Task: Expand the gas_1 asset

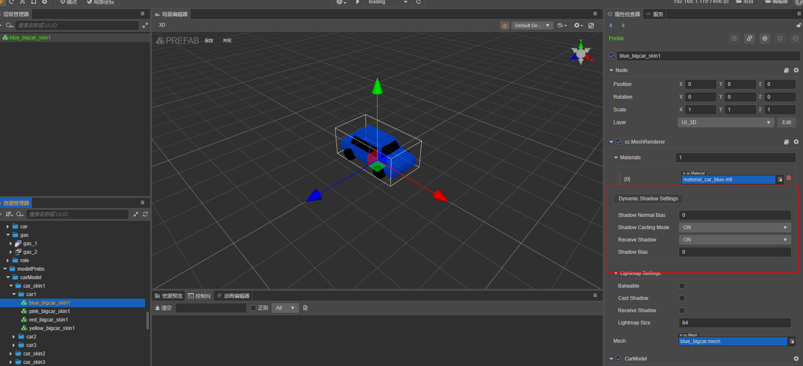Action: [x=11, y=244]
